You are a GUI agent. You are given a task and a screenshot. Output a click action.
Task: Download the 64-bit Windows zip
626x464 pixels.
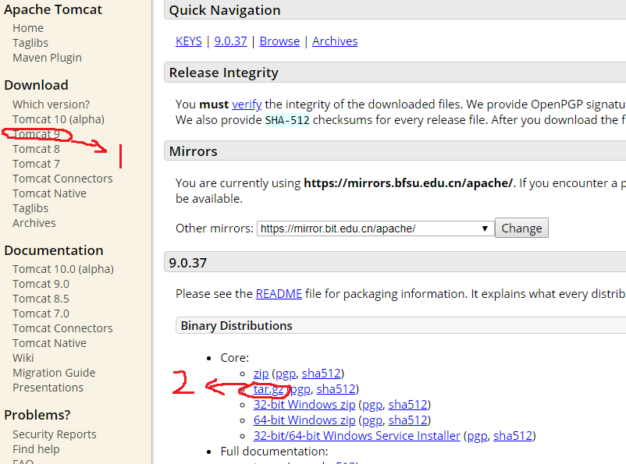point(304,420)
